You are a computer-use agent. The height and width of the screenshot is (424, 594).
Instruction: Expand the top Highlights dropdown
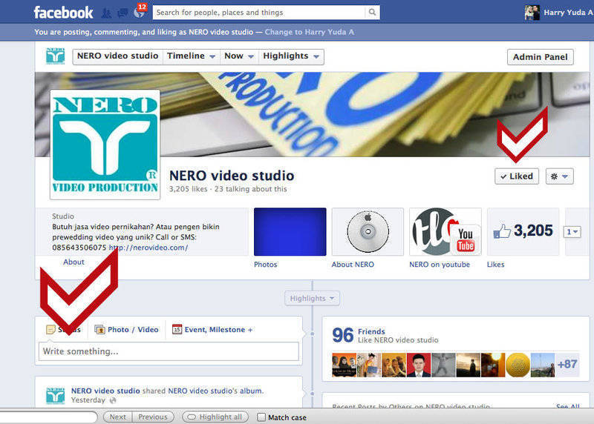pyautogui.click(x=291, y=56)
